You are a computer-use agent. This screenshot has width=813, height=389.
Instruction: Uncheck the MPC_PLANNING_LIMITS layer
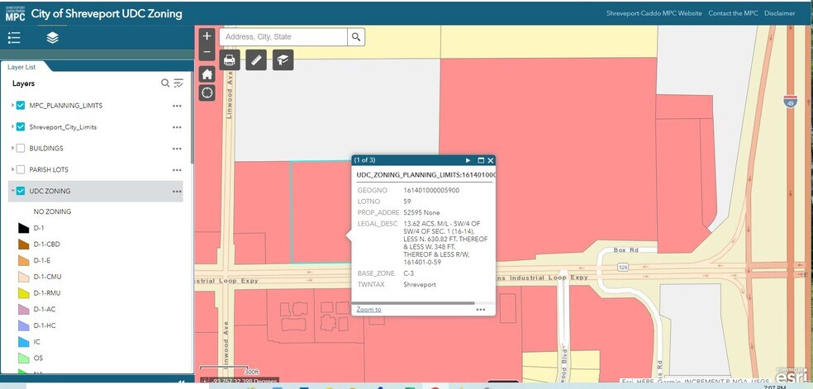click(x=21, y=106)
